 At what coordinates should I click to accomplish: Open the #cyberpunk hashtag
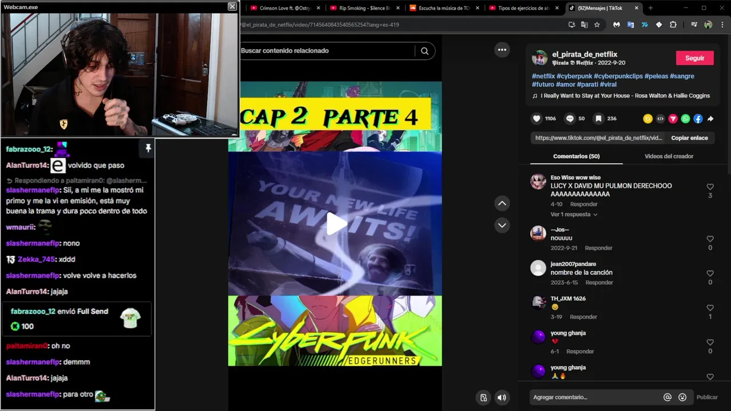point(574,76)
